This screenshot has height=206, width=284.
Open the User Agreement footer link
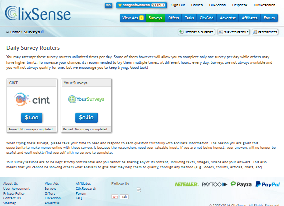pos(16,189)
